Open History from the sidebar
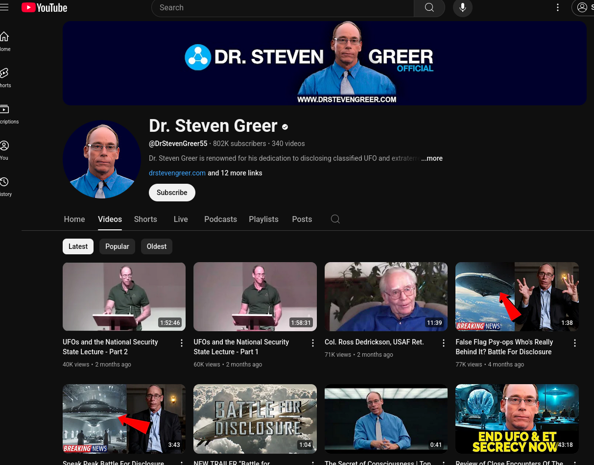Screen dimensions: 594x465 [4, 187]
